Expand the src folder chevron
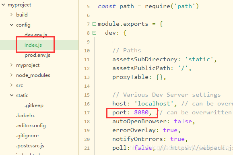The width and height of the screenshot is (233, 155). click(11, 85)
